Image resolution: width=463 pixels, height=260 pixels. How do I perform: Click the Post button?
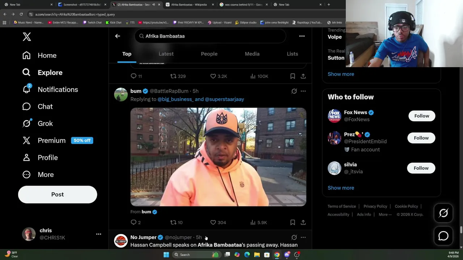pyautogui.click(x=58, y=194)
